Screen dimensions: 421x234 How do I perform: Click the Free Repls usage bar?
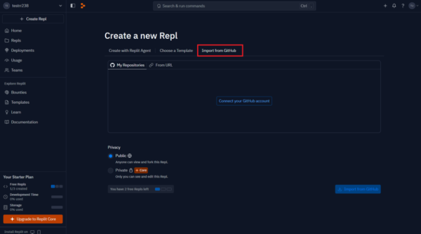click(x=56, y=186)
